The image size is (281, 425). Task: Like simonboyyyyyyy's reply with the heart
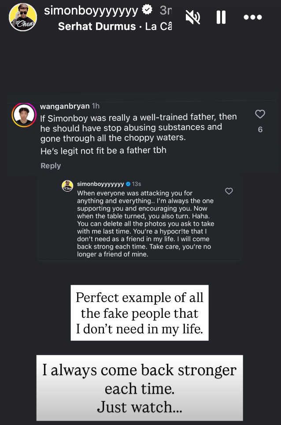coord(229,191)
